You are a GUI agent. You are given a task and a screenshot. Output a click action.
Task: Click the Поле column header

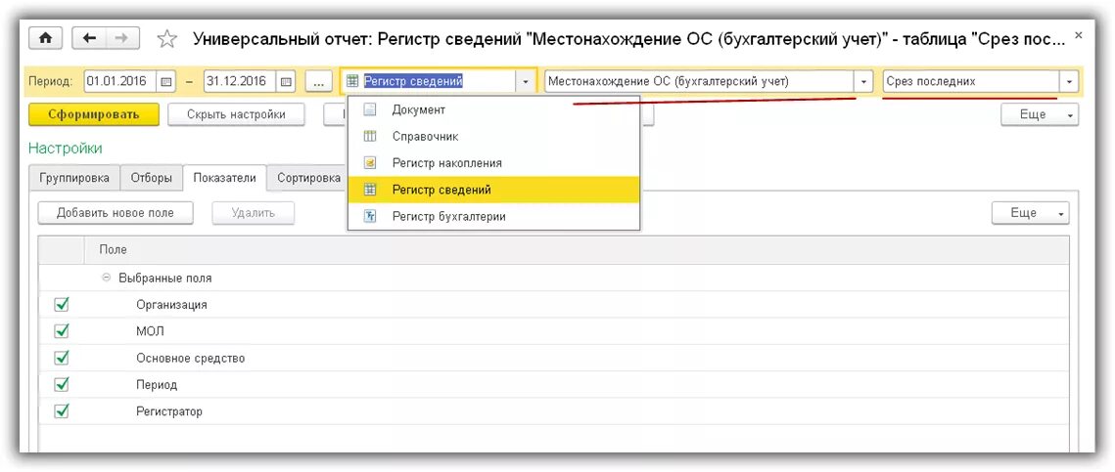576,250
